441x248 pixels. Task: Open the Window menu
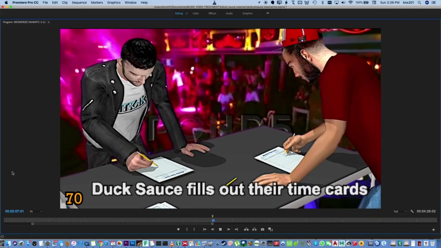(x=131, y=2)
